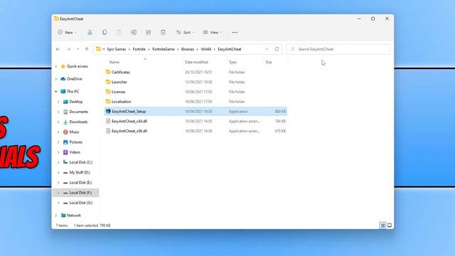Click the Delete trash icon

click(x=163, y=32)
